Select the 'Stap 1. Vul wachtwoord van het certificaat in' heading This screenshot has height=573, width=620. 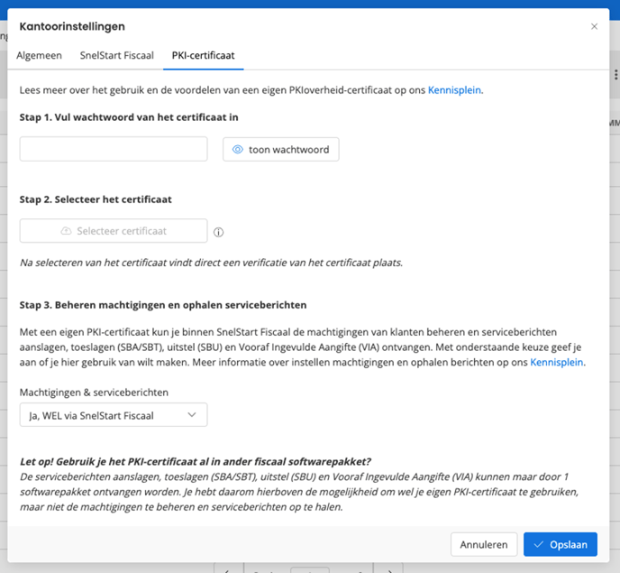(x=129, y=117)
